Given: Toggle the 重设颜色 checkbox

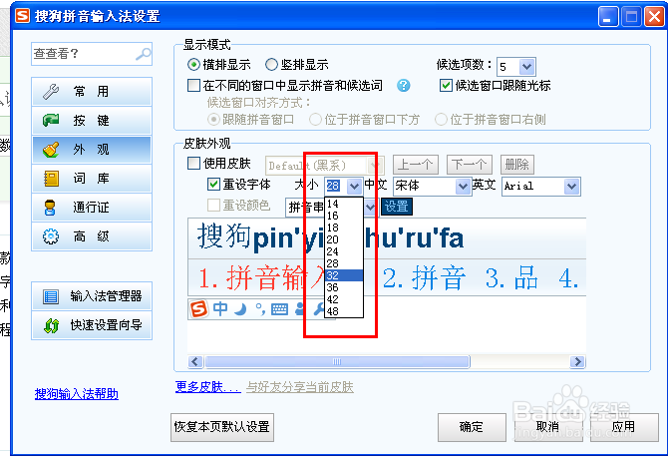Looking at the screenshot, I should (213, 205).
